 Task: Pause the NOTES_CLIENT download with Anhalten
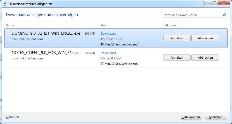point(177,58)
